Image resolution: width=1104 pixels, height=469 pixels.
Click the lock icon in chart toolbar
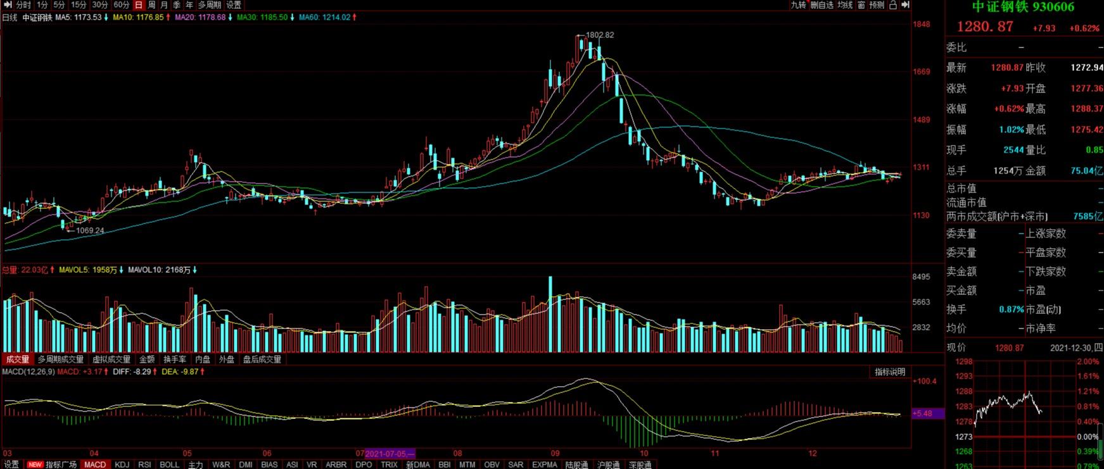point(893,5)
